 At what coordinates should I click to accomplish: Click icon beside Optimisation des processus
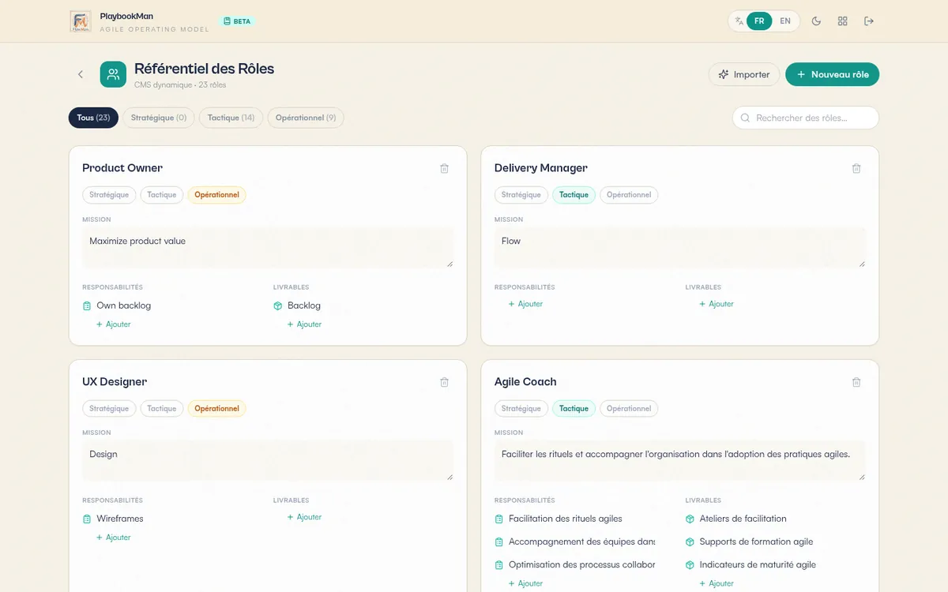pos(499,565)
